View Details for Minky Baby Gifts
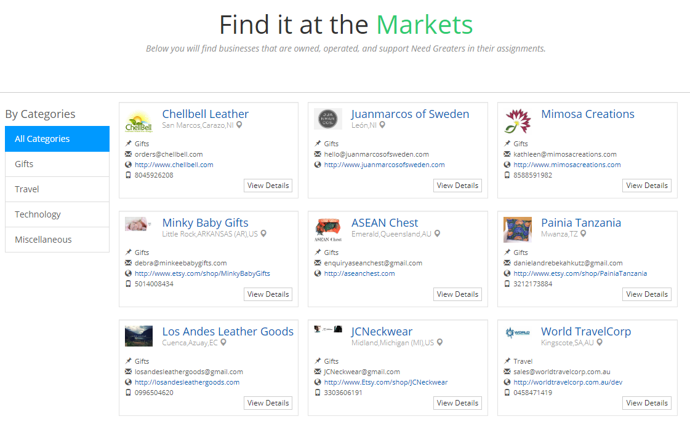The height and width of the screenshot is (427, 690). tap(268, 294)
